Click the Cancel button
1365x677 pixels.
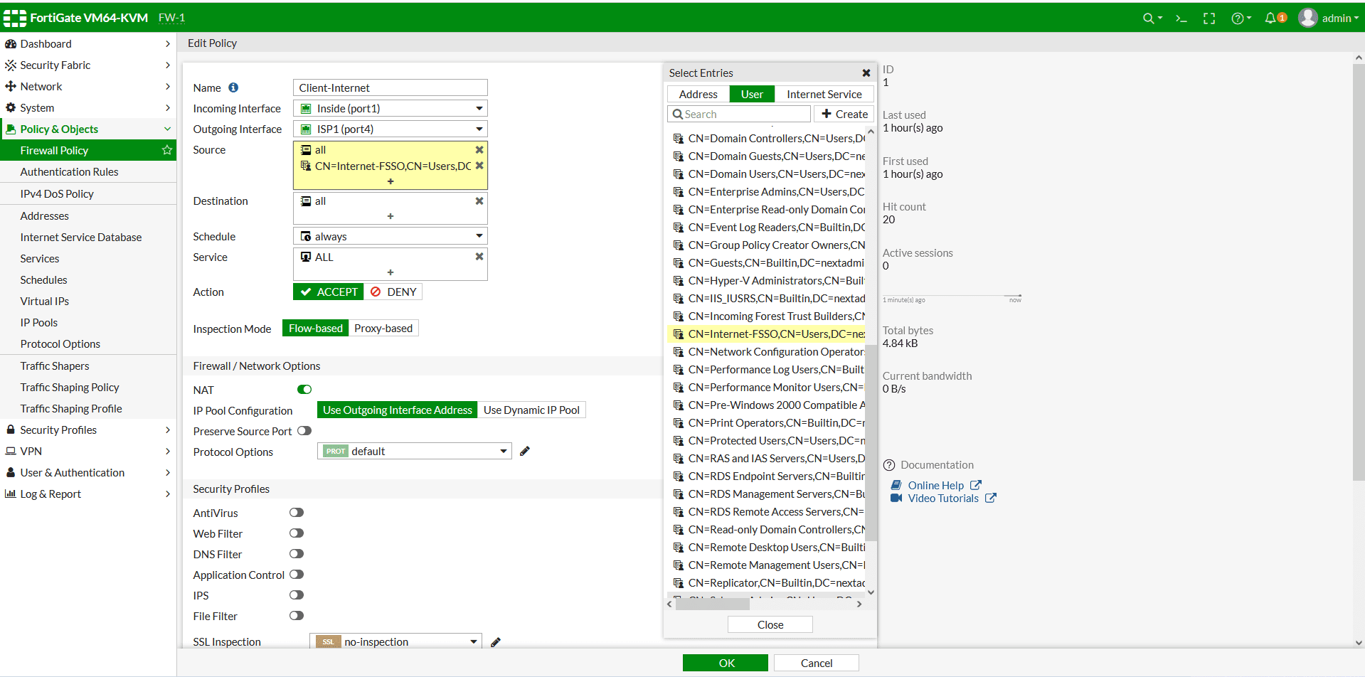[817, 663]
